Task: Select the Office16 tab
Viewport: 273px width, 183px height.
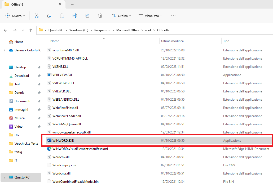Action: coord(34,4)
